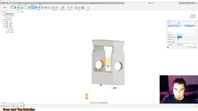Show Sketch3 using its eye icon
Viewport: 198px width, 111px height.
(7, 32)
